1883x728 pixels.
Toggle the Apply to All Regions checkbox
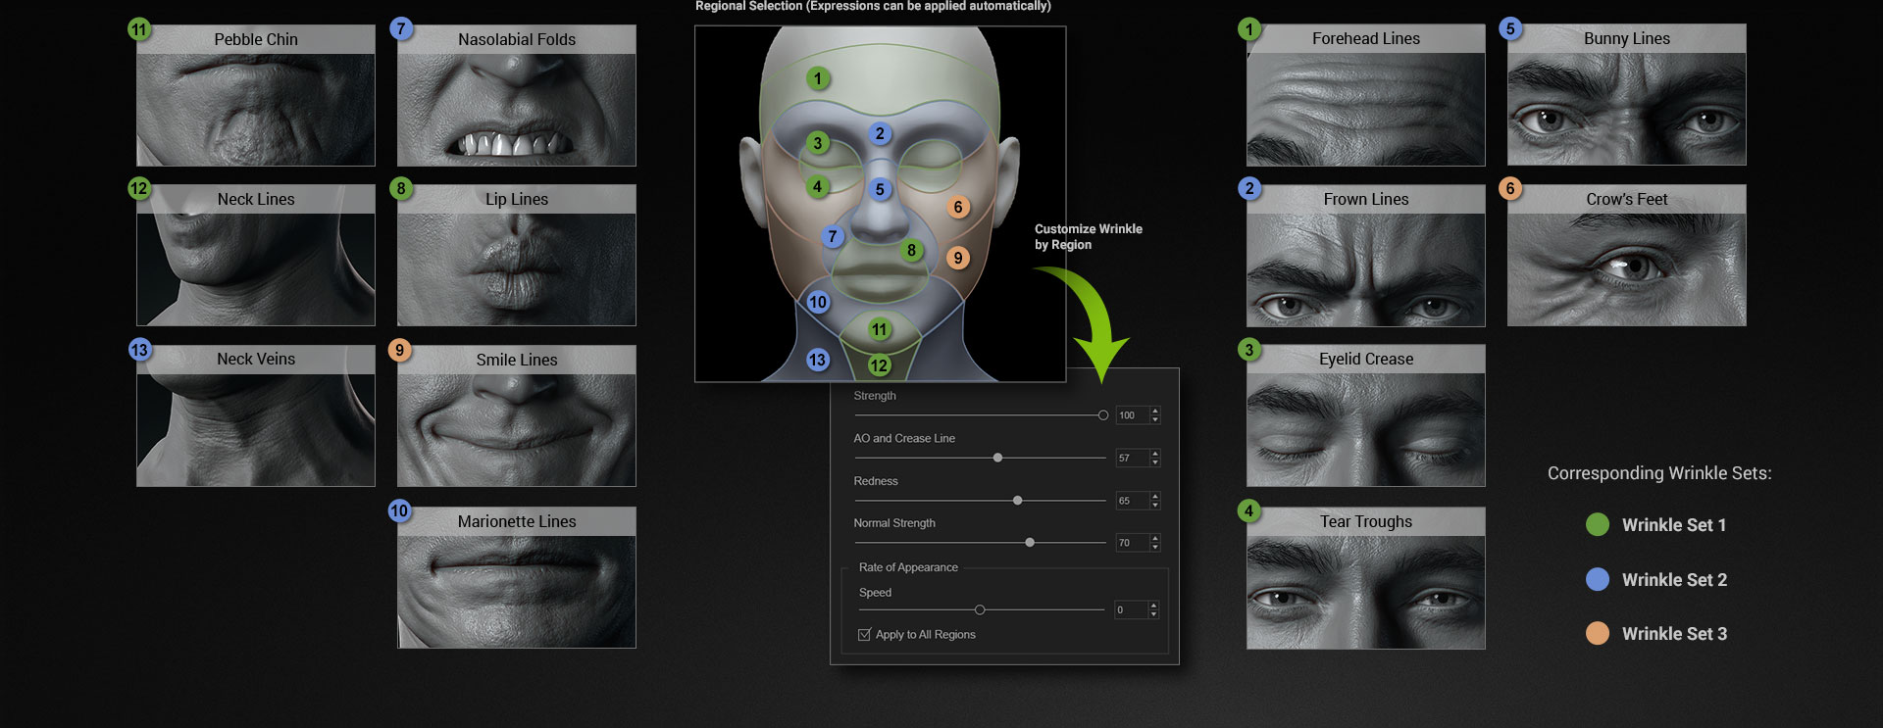tap(864, 635)
